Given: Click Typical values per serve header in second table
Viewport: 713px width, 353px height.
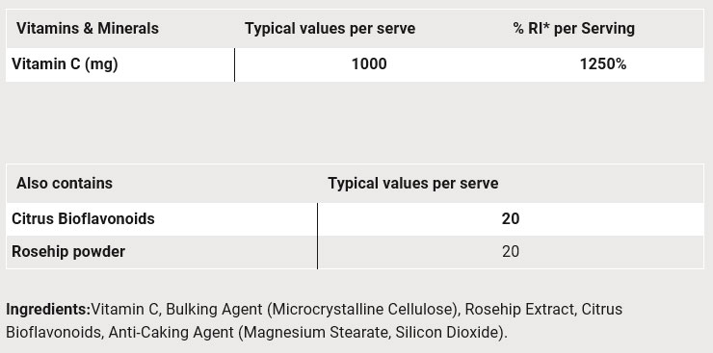Looking at the screenshot, I should coord(413,184).
